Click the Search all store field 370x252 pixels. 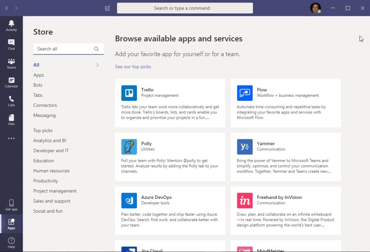[x=63, y=49]
